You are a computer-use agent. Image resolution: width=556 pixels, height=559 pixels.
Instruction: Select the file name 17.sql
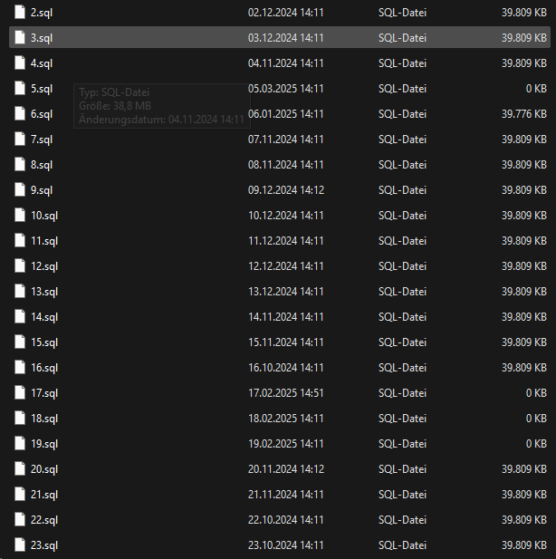point(44,393)
